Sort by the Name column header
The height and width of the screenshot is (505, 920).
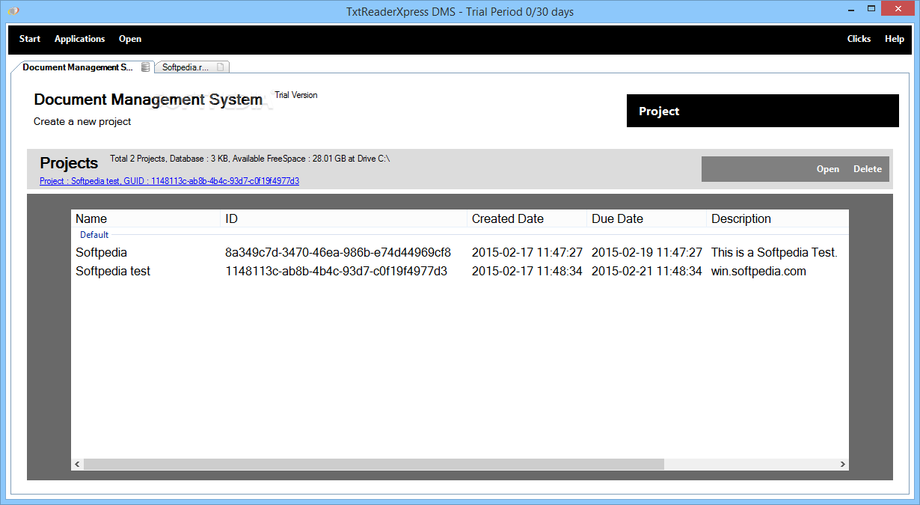[x=146, y=218]
